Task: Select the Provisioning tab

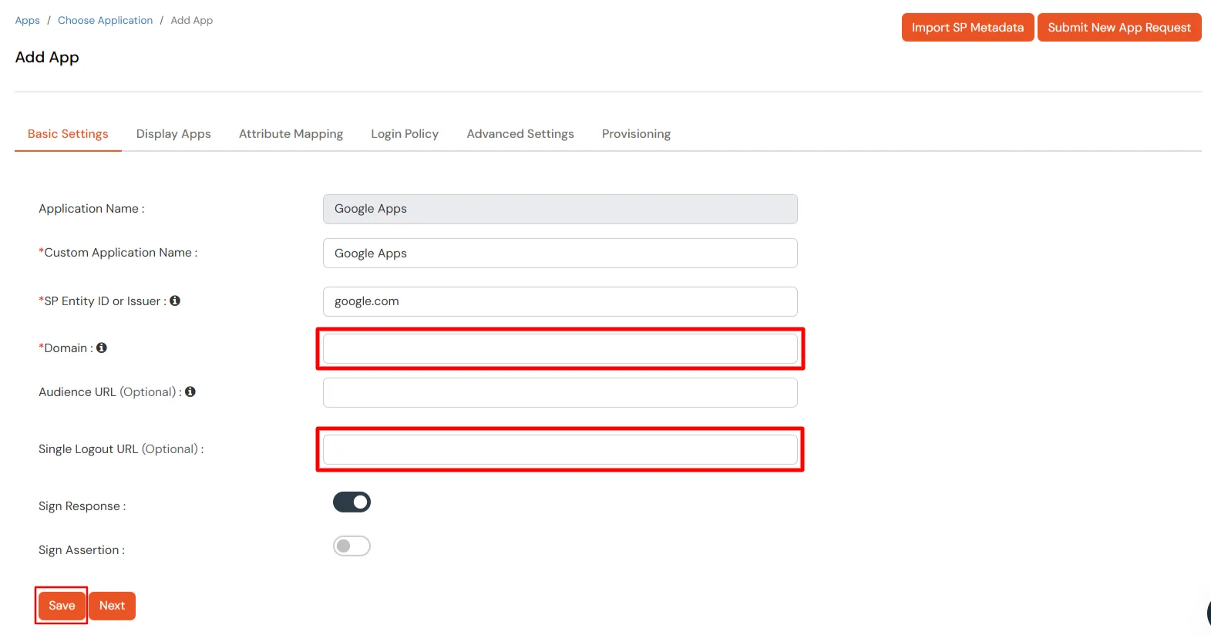Action: (x=636, y=134)
